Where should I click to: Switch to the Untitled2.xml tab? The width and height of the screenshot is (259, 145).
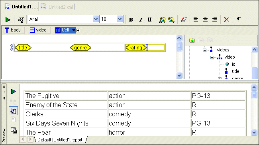57,7
